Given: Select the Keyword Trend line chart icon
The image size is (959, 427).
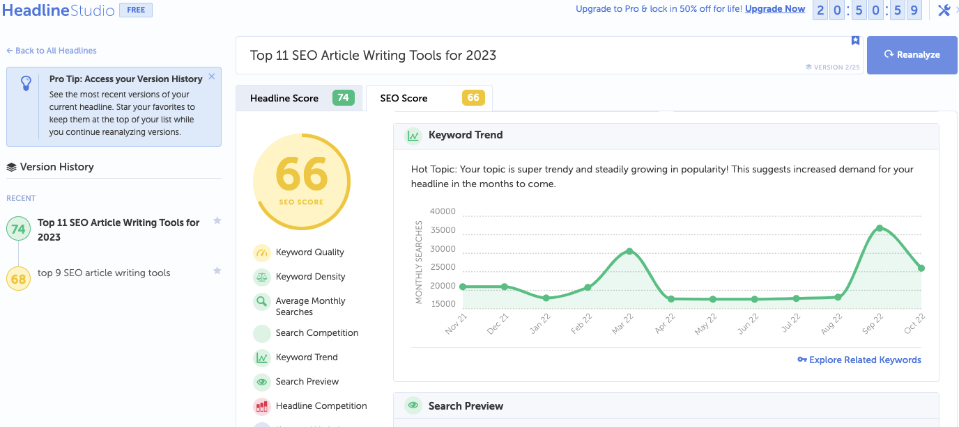Looking at the screenshot, I should [261, 357].
